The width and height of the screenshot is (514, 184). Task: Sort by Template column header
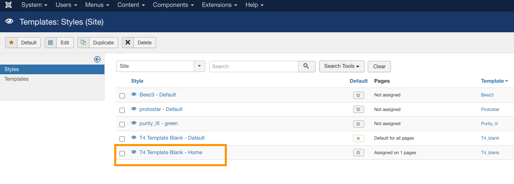point(493,81)
